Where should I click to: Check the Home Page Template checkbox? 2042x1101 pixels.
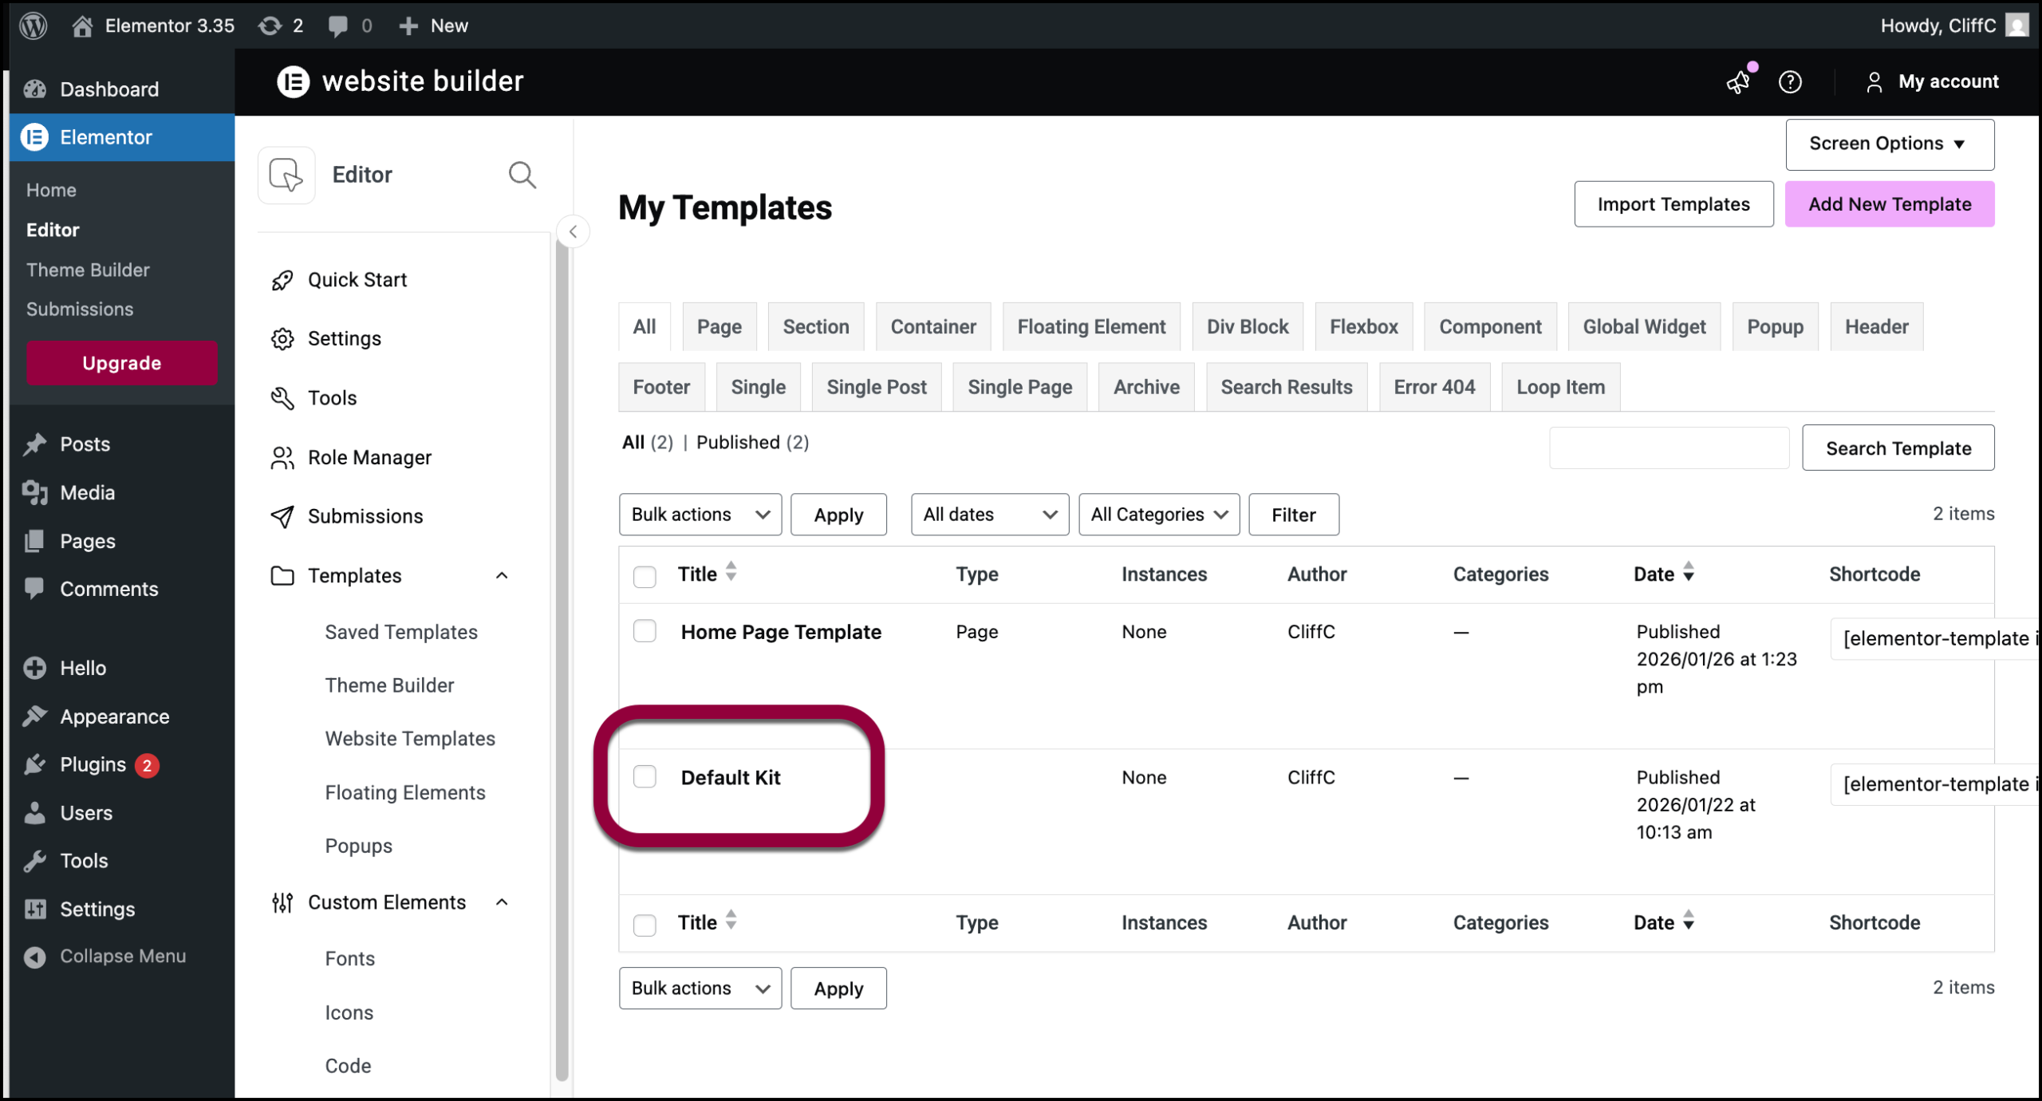(645, 631)
